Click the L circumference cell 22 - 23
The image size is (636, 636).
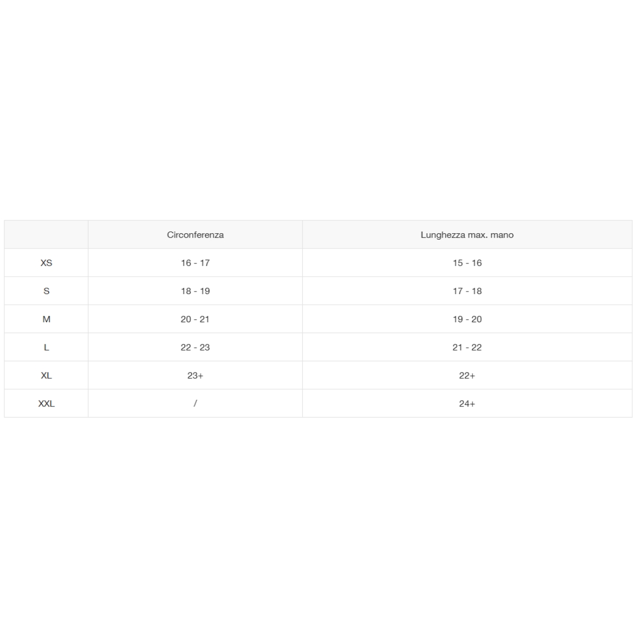click(195, 347)
